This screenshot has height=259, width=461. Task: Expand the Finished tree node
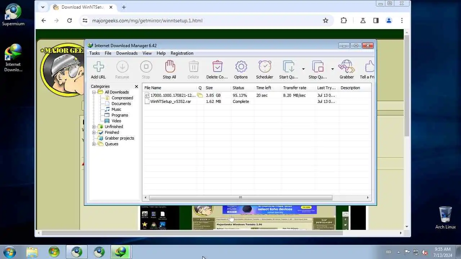[94, 133]
